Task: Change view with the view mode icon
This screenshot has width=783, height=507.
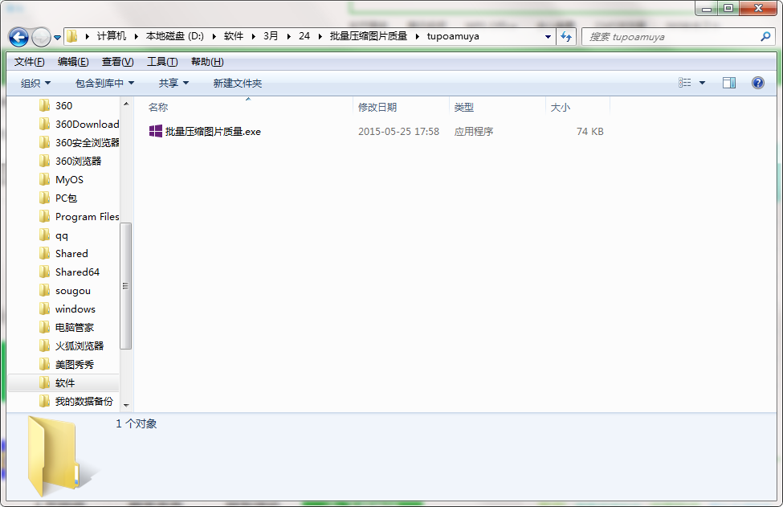Action: tap(685, 83)
